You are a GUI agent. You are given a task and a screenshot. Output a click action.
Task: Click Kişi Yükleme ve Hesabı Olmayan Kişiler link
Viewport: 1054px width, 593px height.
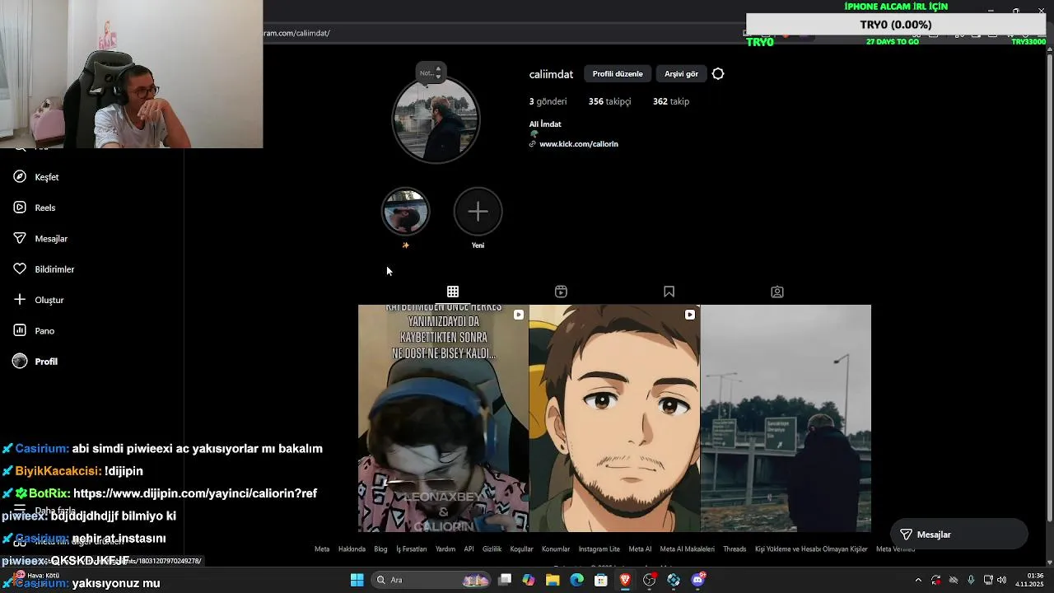point(811,549)
